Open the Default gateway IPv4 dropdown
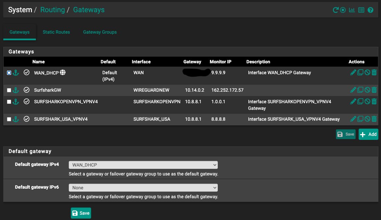The height and width of the screenshot is (220, 381). [x=143, y=165]
